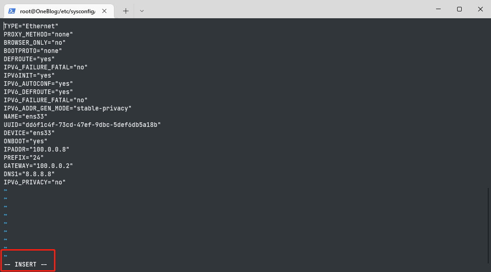Click the ONBOOT="yes" line
Image resolution: width=491 pixels, height=272 pixels.
tap(26, 141)
